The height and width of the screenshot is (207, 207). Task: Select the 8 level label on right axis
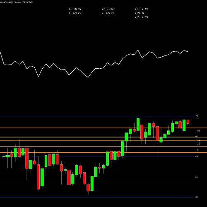(198, 150)
